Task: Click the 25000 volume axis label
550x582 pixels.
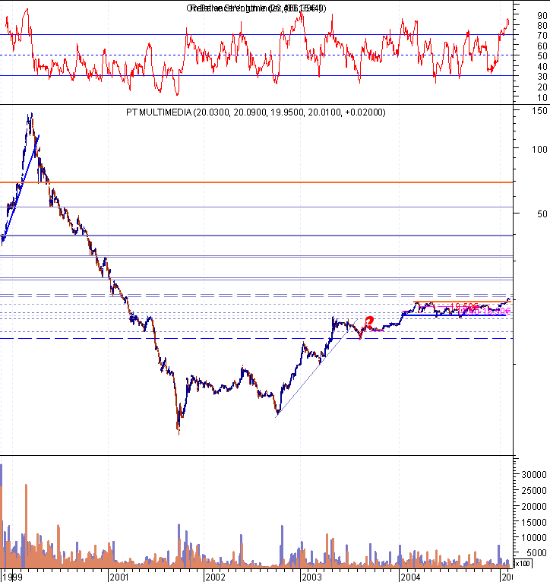Action: (x=534, y=491)
